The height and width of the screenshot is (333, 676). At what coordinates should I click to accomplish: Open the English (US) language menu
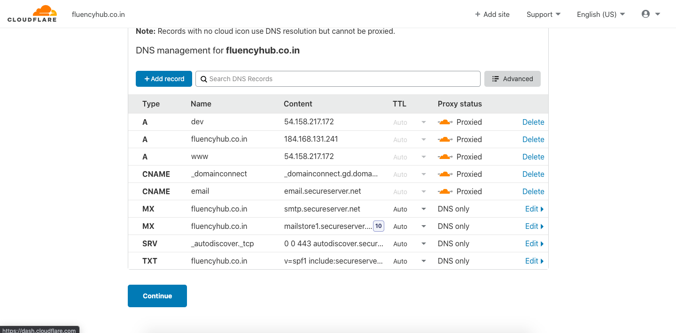601,14
